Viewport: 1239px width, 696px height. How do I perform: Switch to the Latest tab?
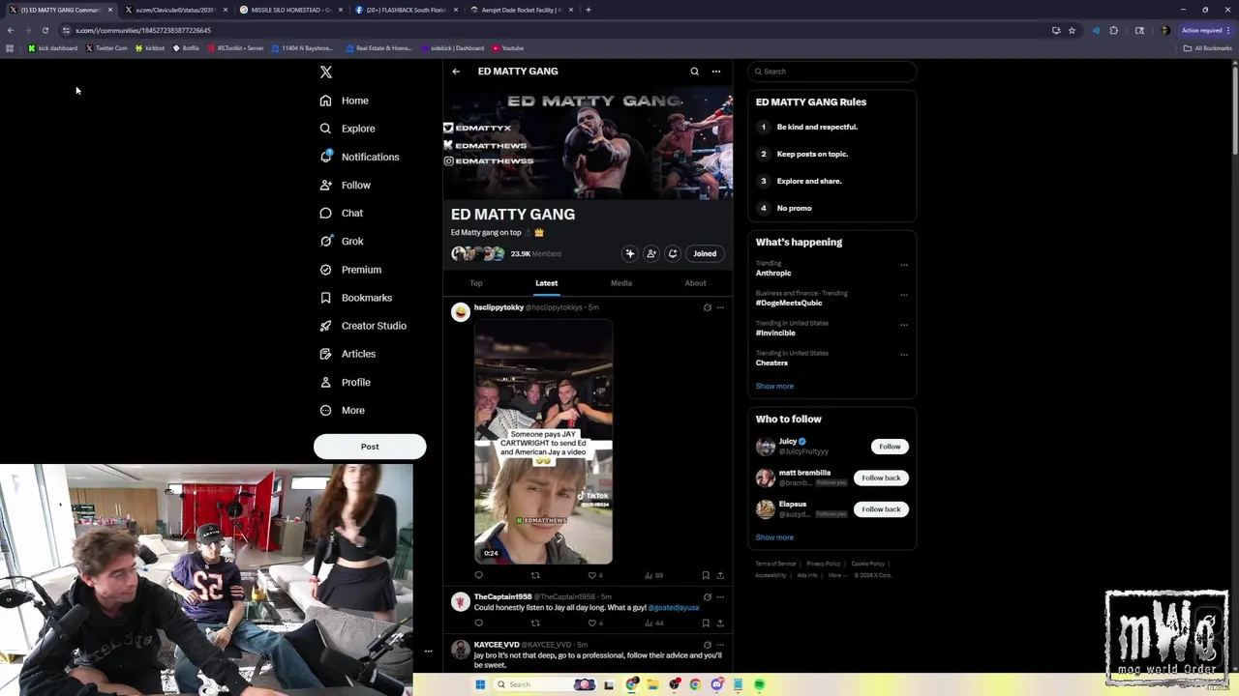[x=547, y=283]
